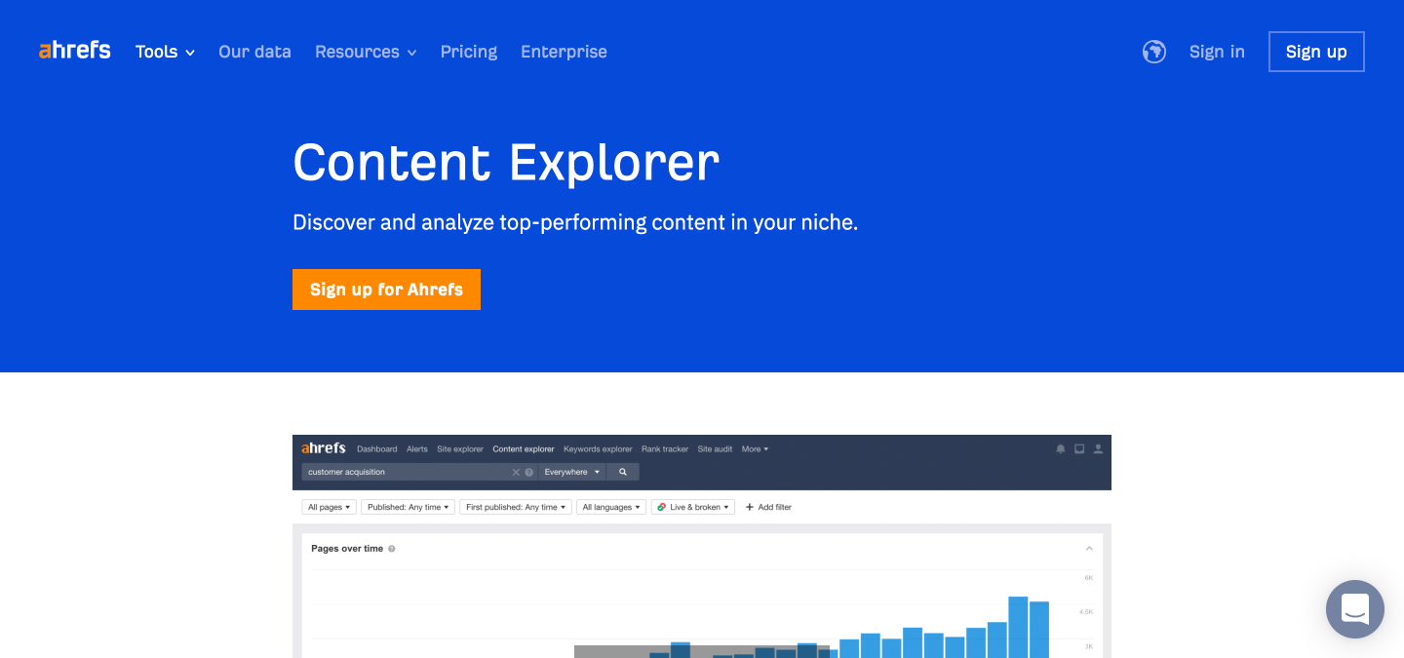Click the Sign in link
This screenshot has width=1404, height=658.
pyautogui.click(x=1217, y=52)
